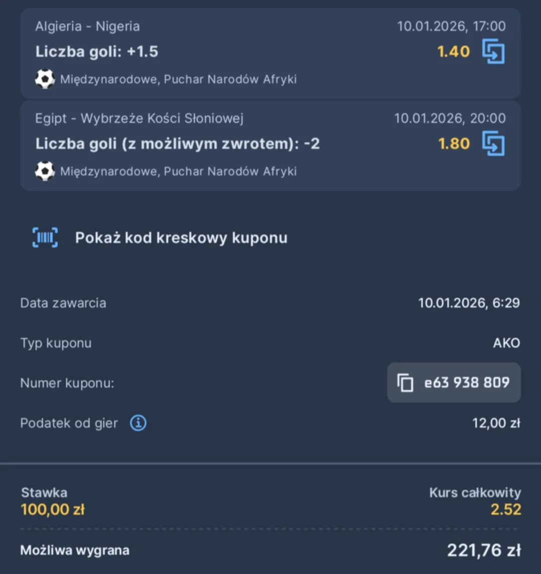Click the Stawka amount 100,00 zł

tap(53, 510)
